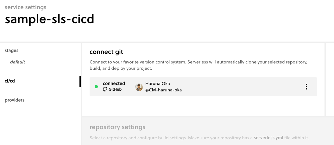Screen dimensions: 334x145
Task: Click the sample-sls-cicd service title
Action: point(49,19)
